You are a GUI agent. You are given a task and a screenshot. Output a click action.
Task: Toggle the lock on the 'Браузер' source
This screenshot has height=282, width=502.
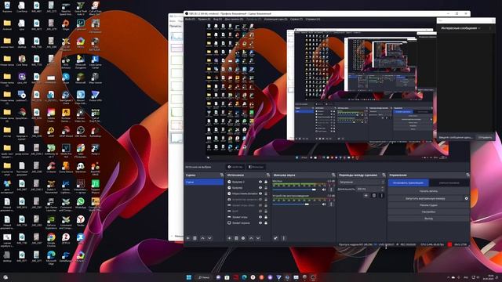(x=266, y=188)
